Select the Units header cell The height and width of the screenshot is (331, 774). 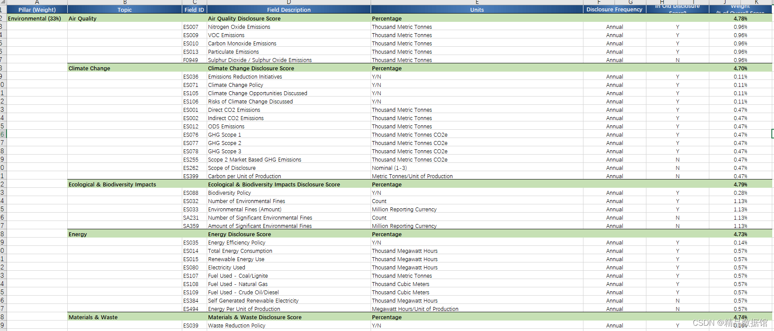pos(477,10)
